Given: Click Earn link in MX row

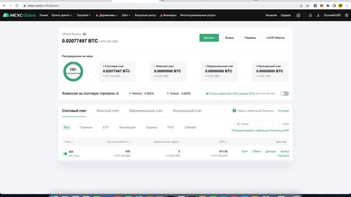Looking at the screenshot, I should point(245,152).
